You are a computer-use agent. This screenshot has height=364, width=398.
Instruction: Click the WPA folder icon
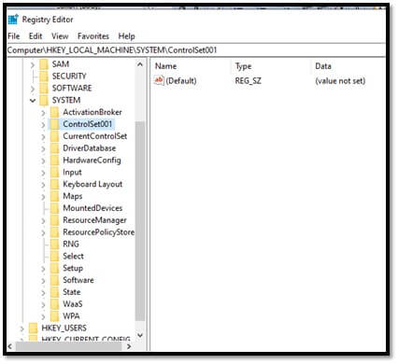(55, 316)
